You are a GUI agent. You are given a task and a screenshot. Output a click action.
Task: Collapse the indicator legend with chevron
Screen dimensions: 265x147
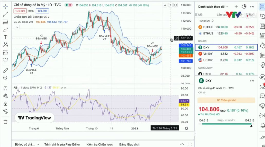tap(16, 27)
